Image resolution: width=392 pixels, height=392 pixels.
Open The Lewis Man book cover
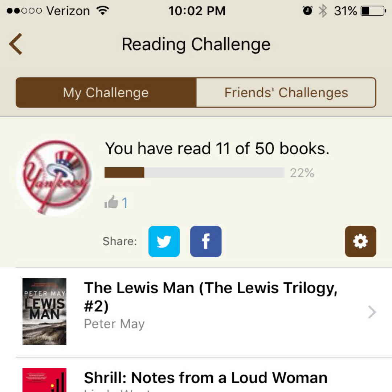(x=44, y=311)
